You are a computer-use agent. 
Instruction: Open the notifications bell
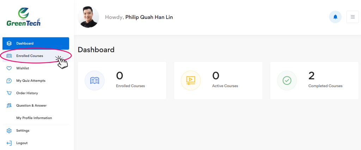pyautogui.click(x=335, y=17)
